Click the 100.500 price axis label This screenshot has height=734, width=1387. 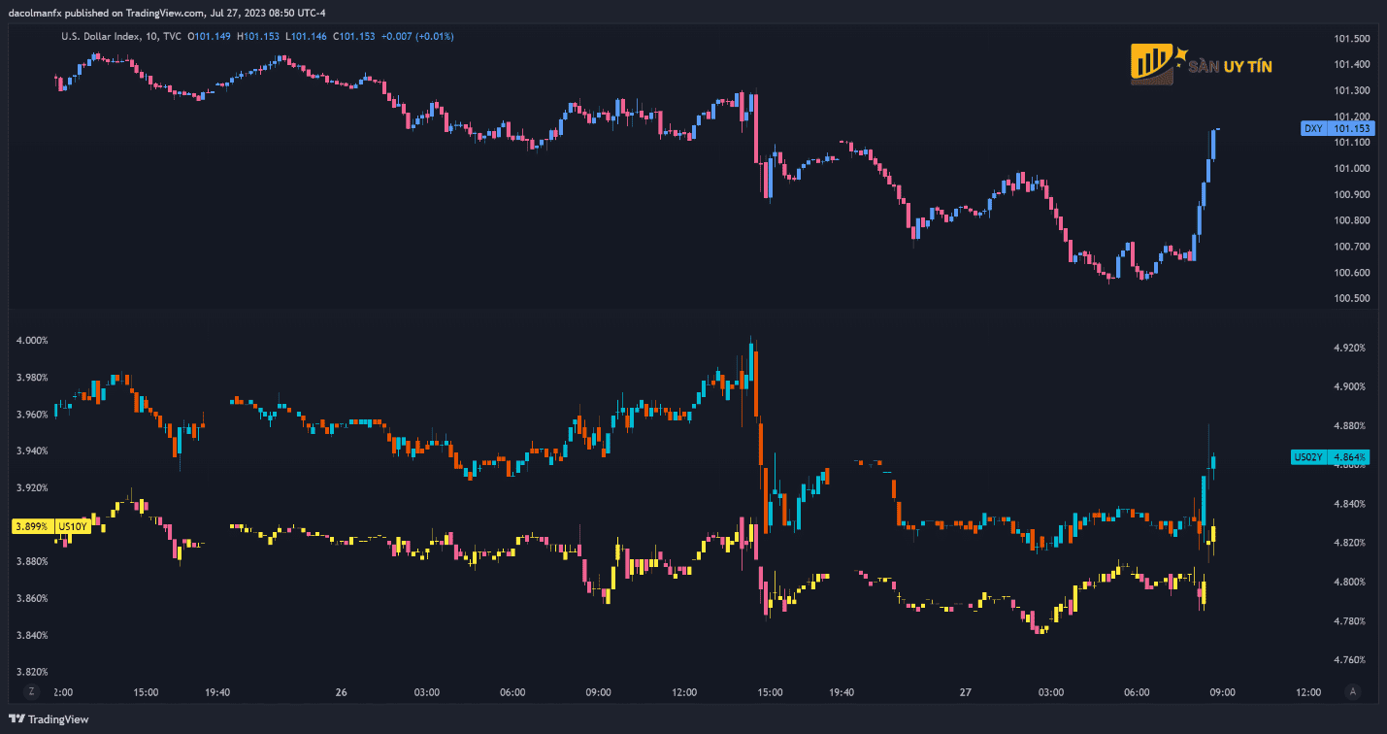click(x=1352, y=298)
